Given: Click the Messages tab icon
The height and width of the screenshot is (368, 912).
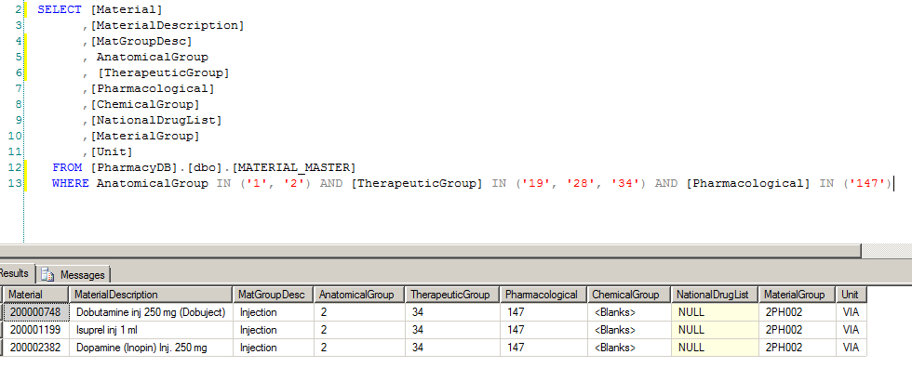Looking at the screenshot, I should (48, 274).
